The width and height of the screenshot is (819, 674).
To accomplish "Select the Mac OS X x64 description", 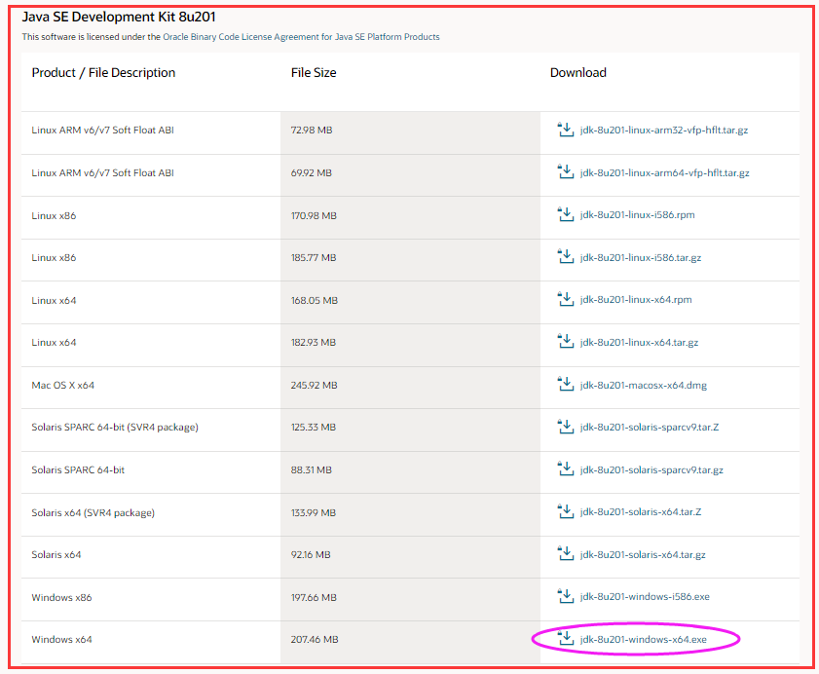I will click(x=62, y=385).
